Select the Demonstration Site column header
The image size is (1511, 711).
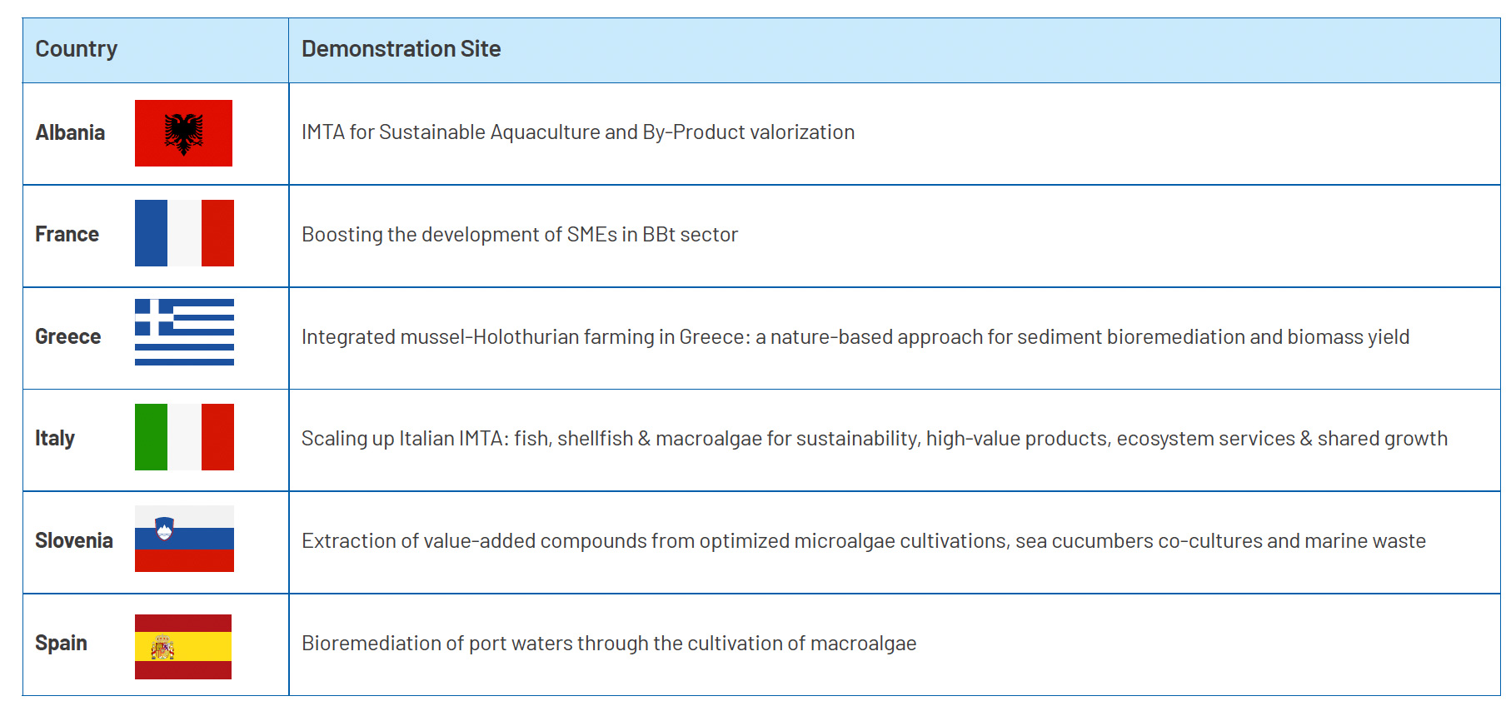401,49
